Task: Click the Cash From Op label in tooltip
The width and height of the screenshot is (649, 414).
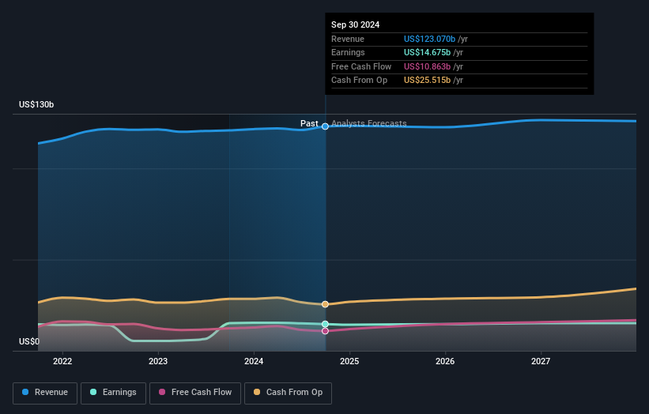Action: (x=359, y=81)
